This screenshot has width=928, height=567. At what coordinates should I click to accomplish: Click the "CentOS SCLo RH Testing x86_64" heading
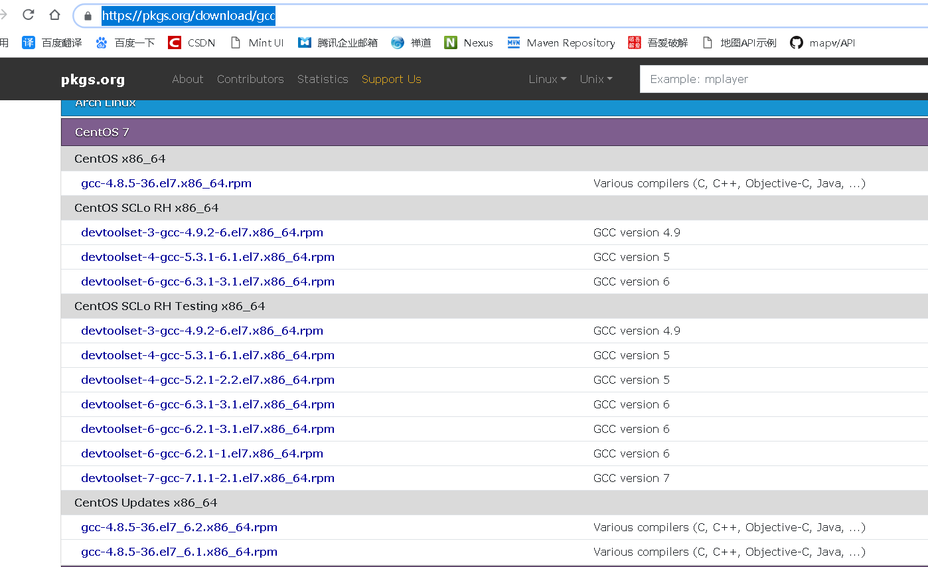[x=170, y=306]
